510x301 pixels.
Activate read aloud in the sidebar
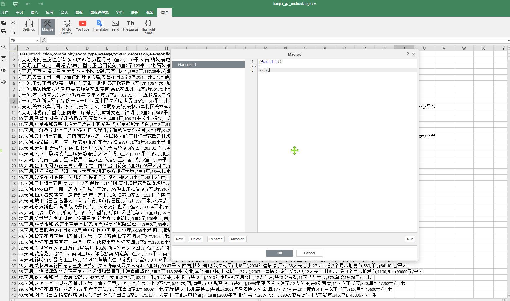tap(3, 82)
